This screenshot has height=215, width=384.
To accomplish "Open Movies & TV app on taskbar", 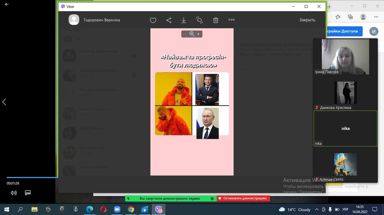I will 144,209.
